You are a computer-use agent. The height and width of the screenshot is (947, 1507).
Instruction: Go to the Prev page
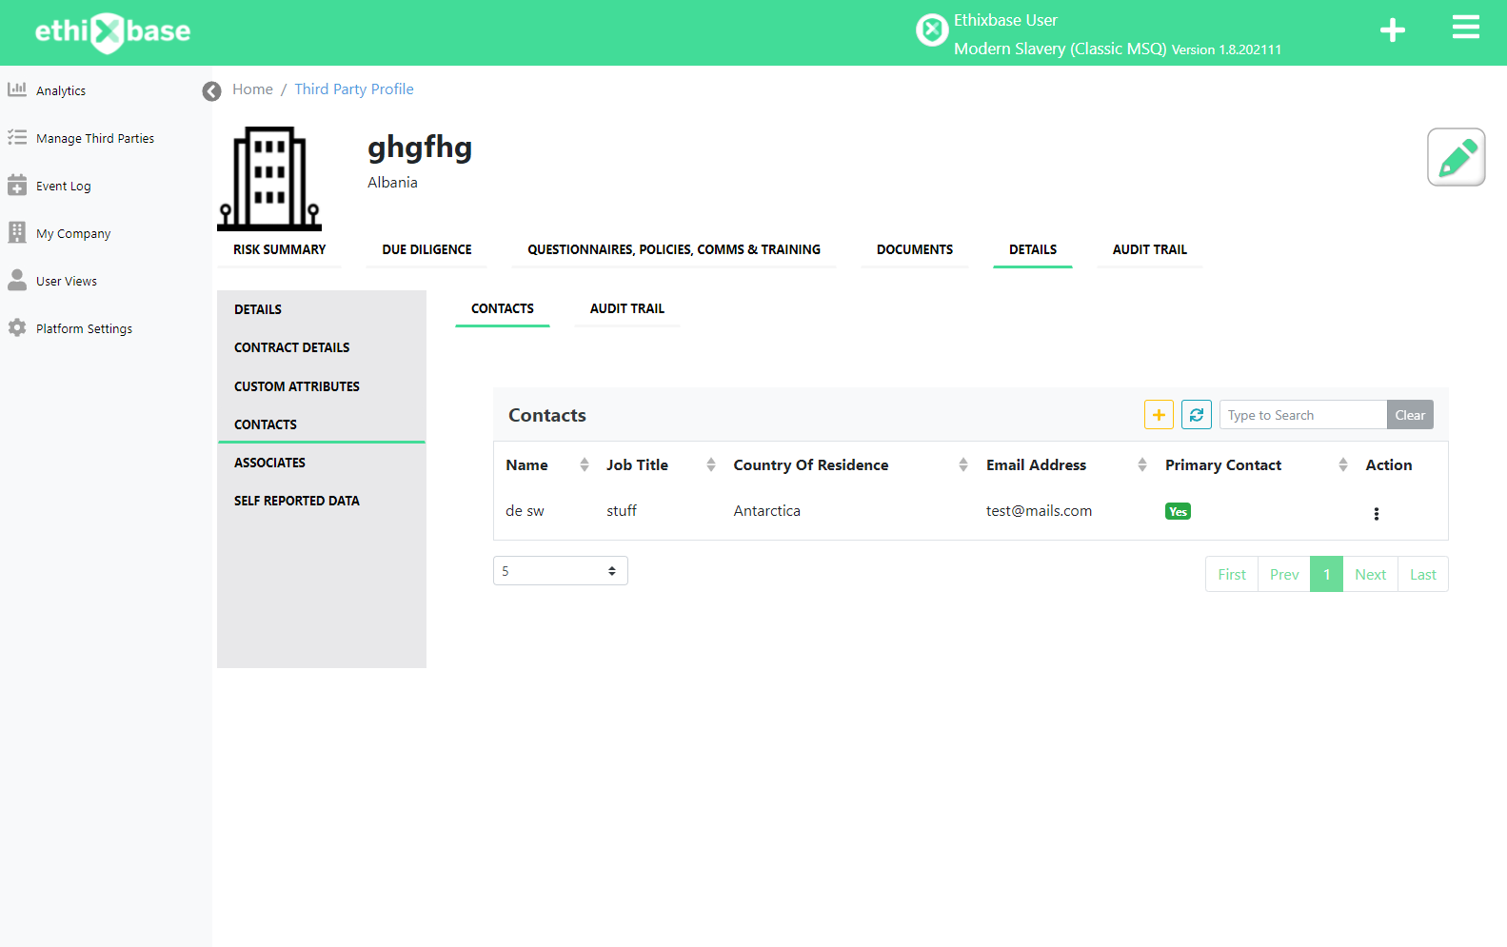click(x=1284, y=574)
